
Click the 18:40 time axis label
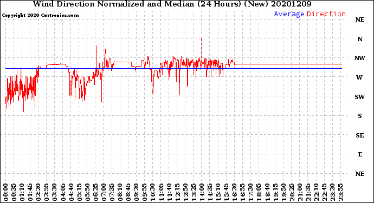tap(267, 192)
